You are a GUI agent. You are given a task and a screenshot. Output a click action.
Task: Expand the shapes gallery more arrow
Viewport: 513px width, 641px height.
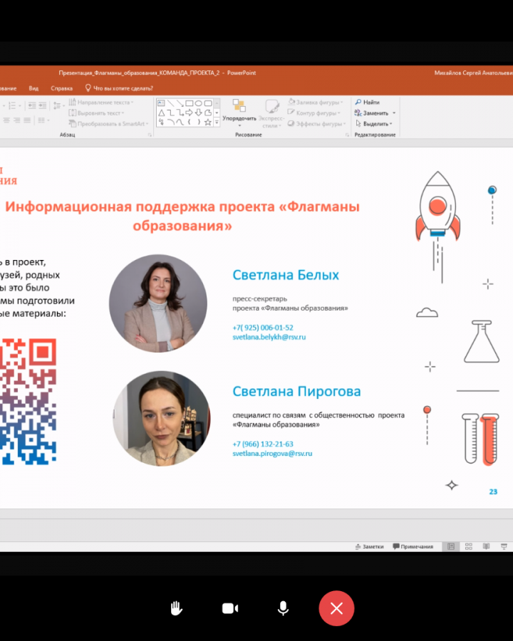217,123
